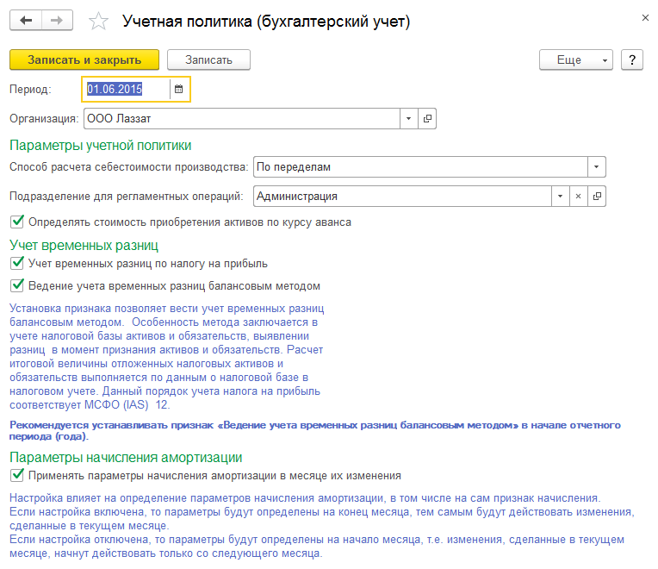This screenshot has height=569, width=658.
Task: Toggle Определять стоимость приобретения активов по курсу аванса
Action: [16, 222]
